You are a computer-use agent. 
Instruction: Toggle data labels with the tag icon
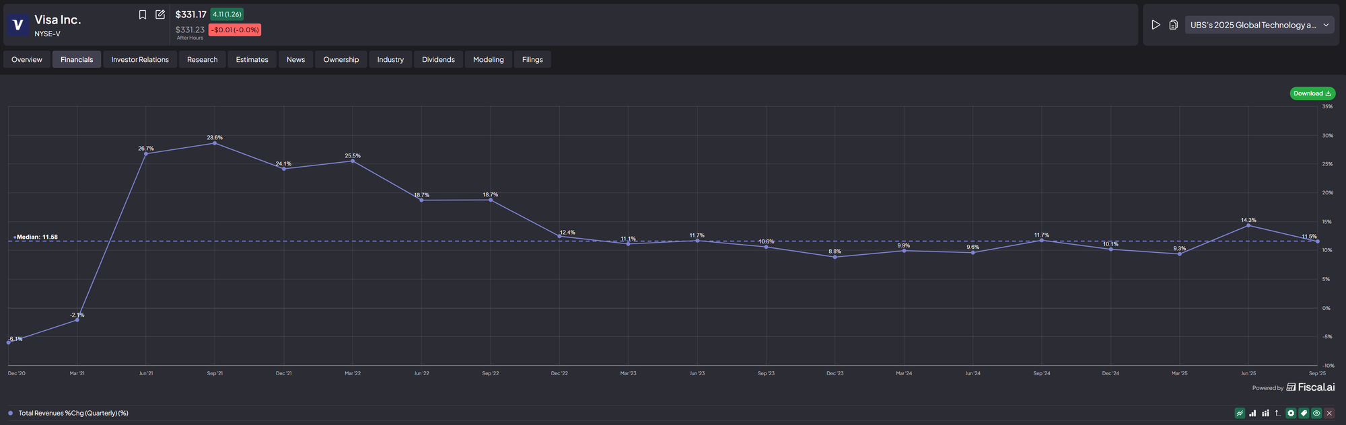tap(1304, 414)
